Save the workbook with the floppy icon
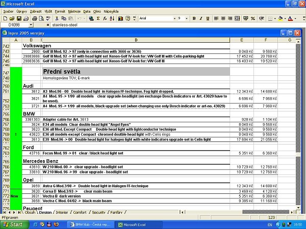 (x=19, y=18)
